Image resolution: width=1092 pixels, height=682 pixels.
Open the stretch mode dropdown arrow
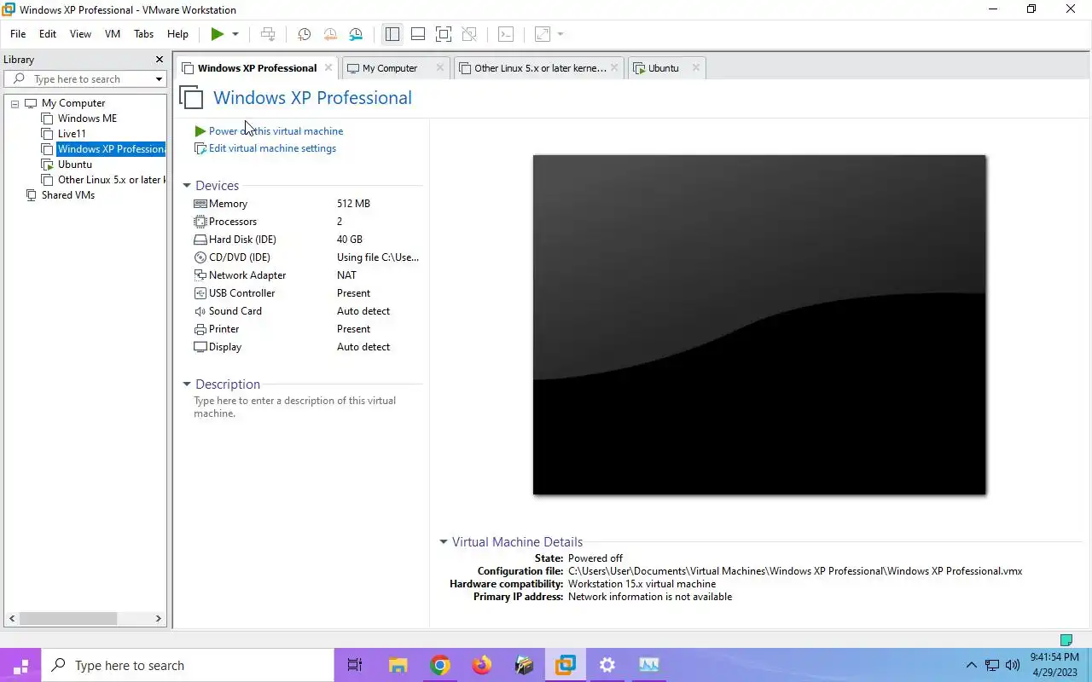pos(561,34)
